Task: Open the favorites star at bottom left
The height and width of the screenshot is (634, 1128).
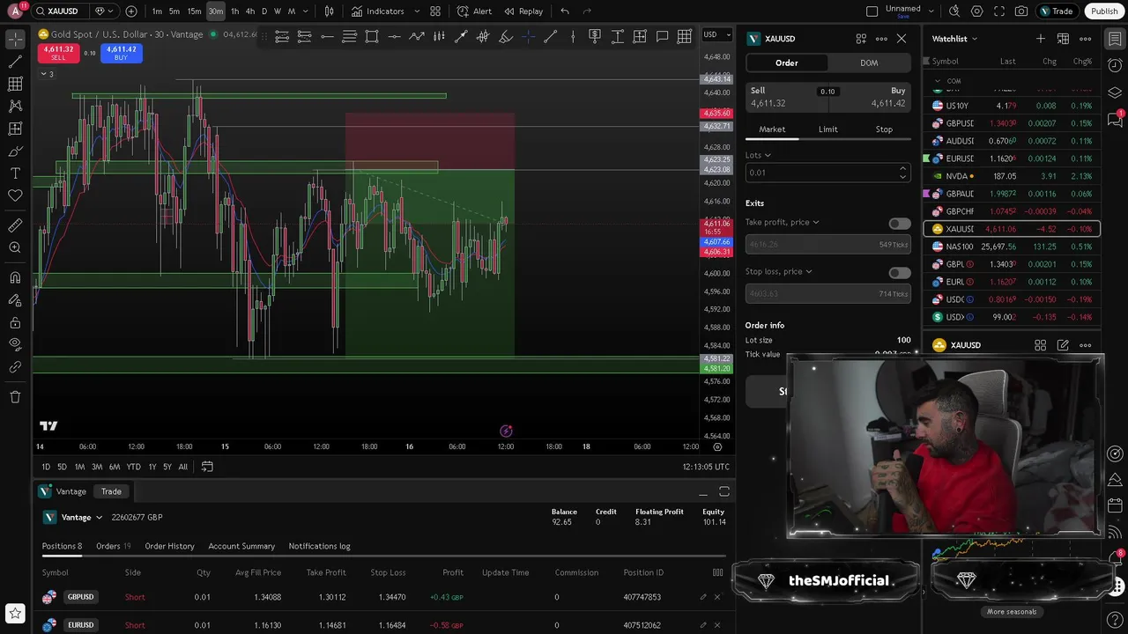Action: (15, 613)
